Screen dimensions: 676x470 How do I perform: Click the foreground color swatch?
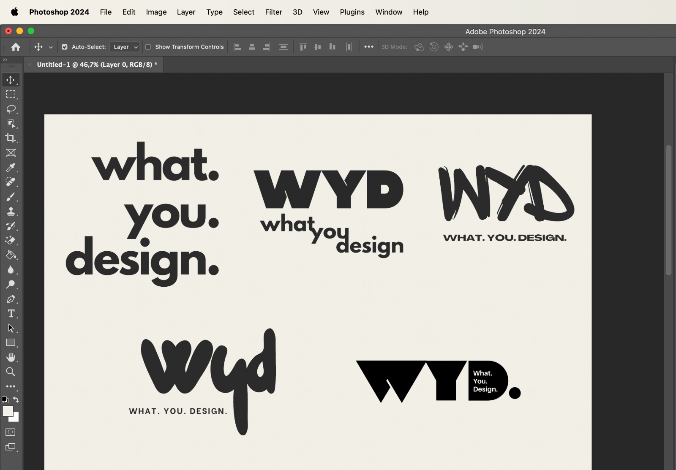coord(8,411)
